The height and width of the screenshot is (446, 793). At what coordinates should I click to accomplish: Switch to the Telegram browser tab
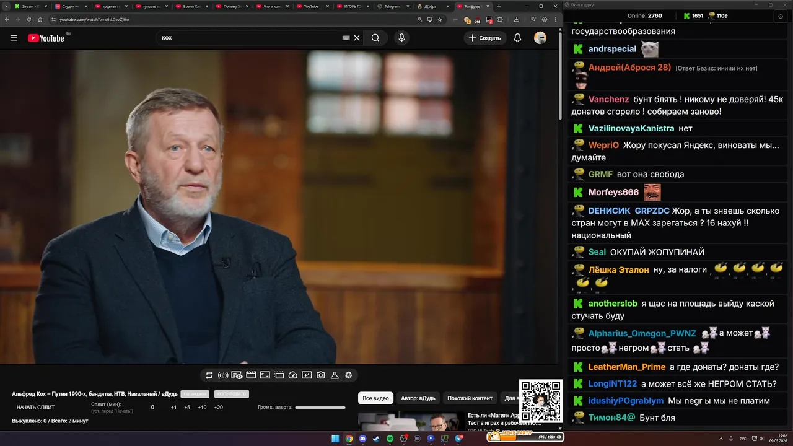click(393, 6)
